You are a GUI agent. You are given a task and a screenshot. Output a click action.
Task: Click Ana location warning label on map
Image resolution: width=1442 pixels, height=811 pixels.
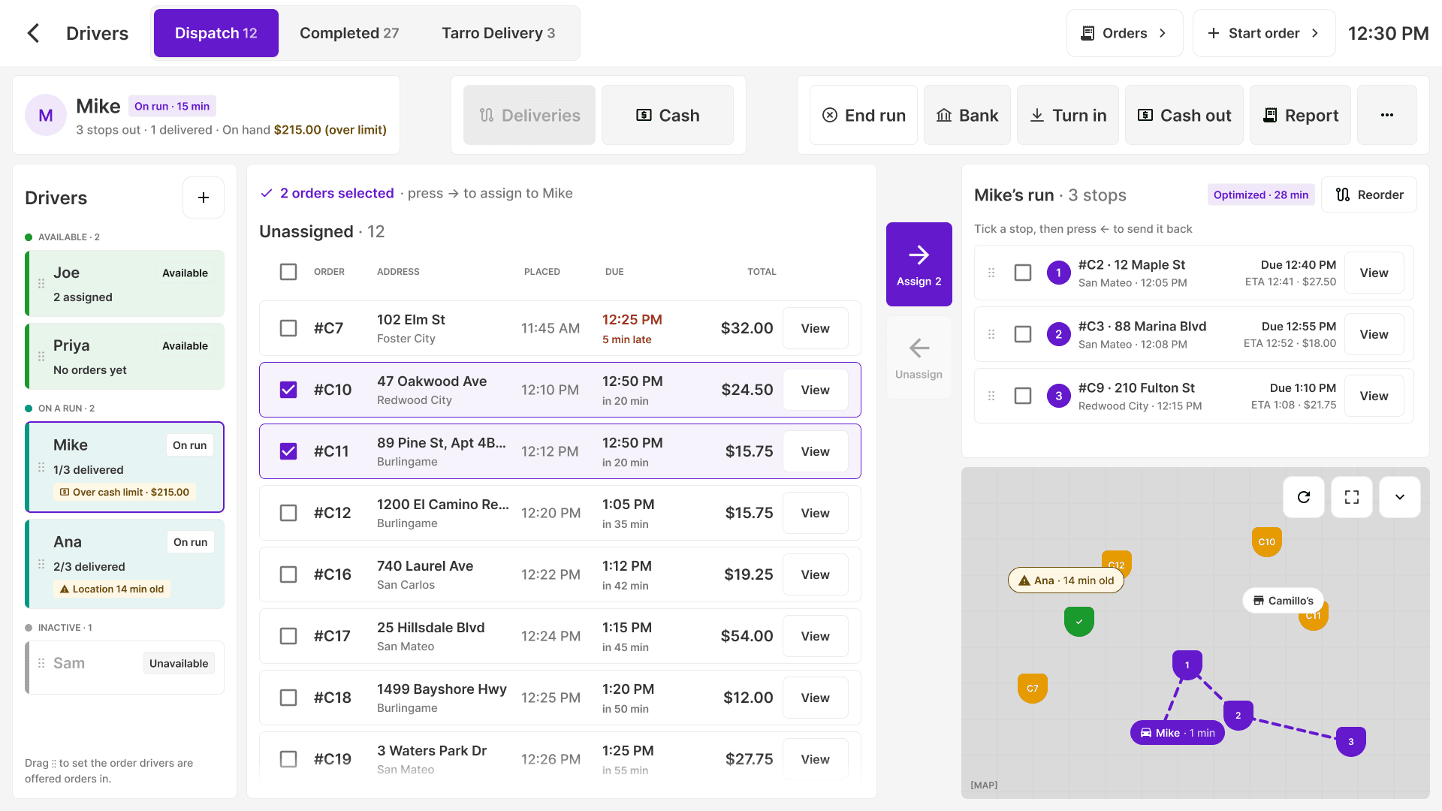1066,580
